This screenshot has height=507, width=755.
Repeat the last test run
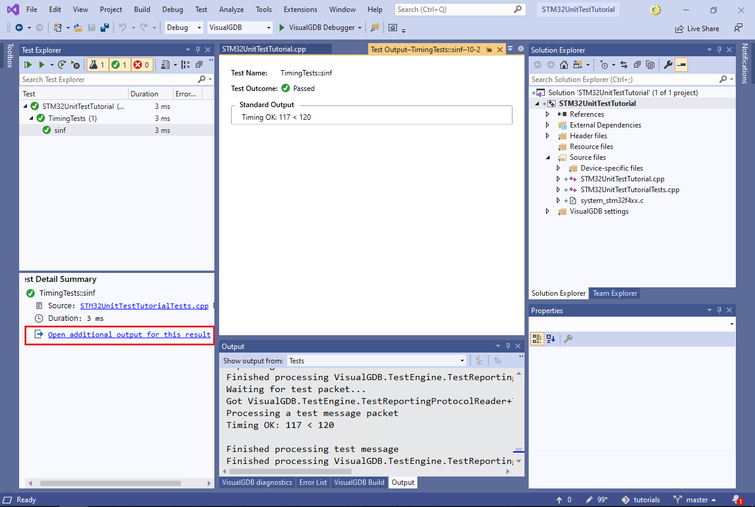point(61,65)
